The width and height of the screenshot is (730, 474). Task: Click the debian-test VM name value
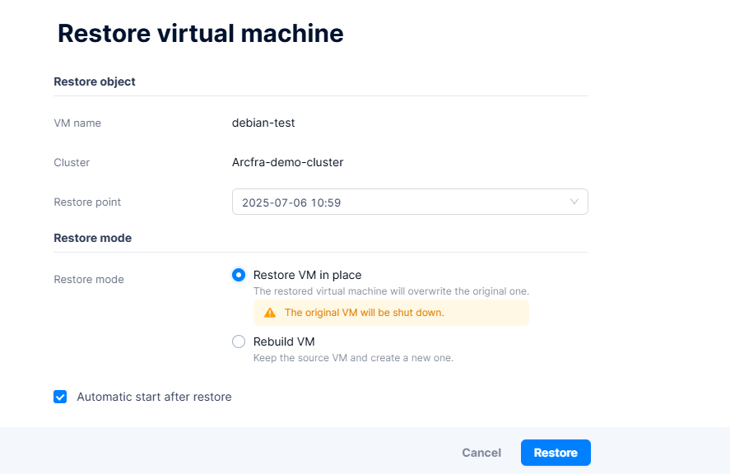(263, 123)
